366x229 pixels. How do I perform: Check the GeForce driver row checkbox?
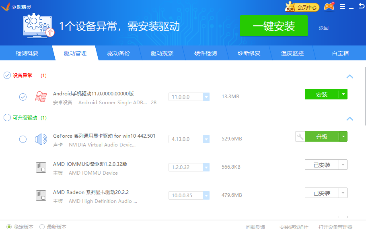[23, 139]
